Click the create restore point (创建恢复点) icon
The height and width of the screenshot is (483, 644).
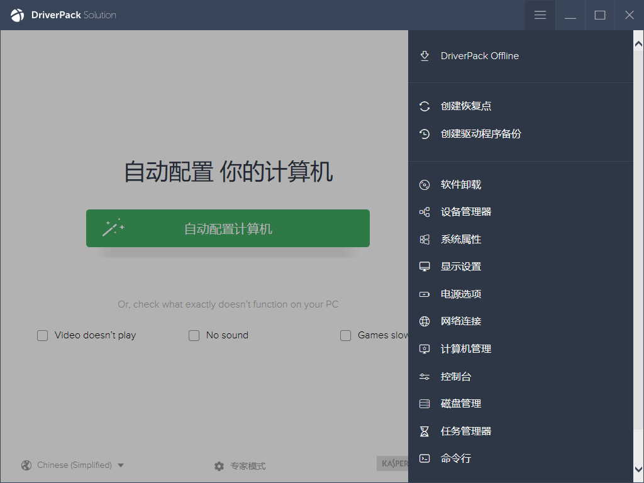[x=425, y=106]
